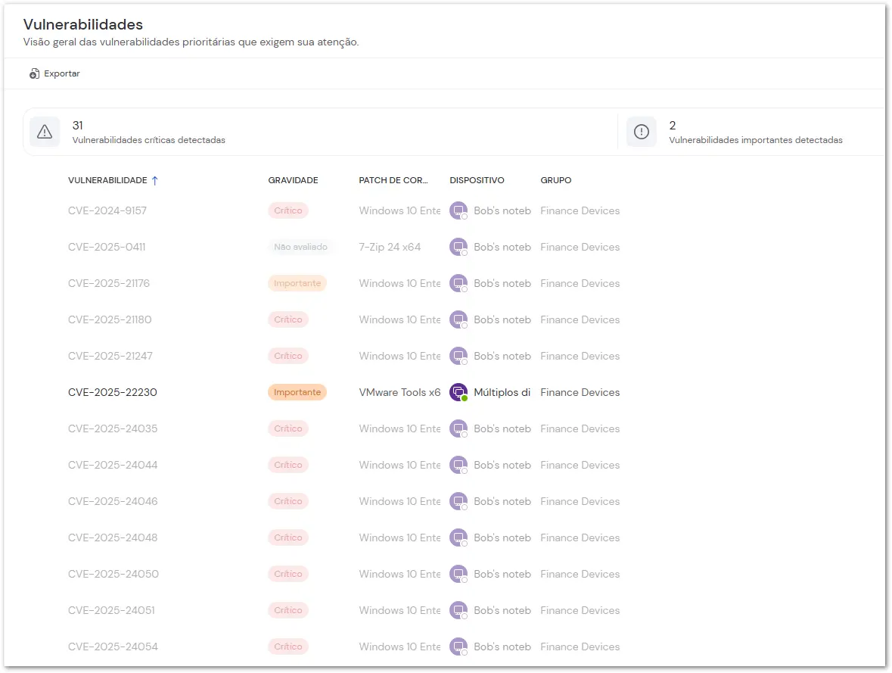The image size is (892, 673).
Task: Click device icon in CVE-2025-24044 row
Action: (x=458, y=465)
